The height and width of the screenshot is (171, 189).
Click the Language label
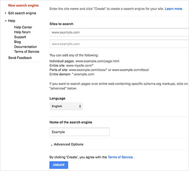point(57,99)
